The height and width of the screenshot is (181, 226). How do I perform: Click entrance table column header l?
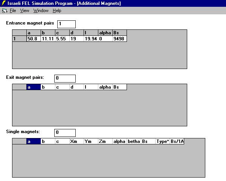[91, 33]
